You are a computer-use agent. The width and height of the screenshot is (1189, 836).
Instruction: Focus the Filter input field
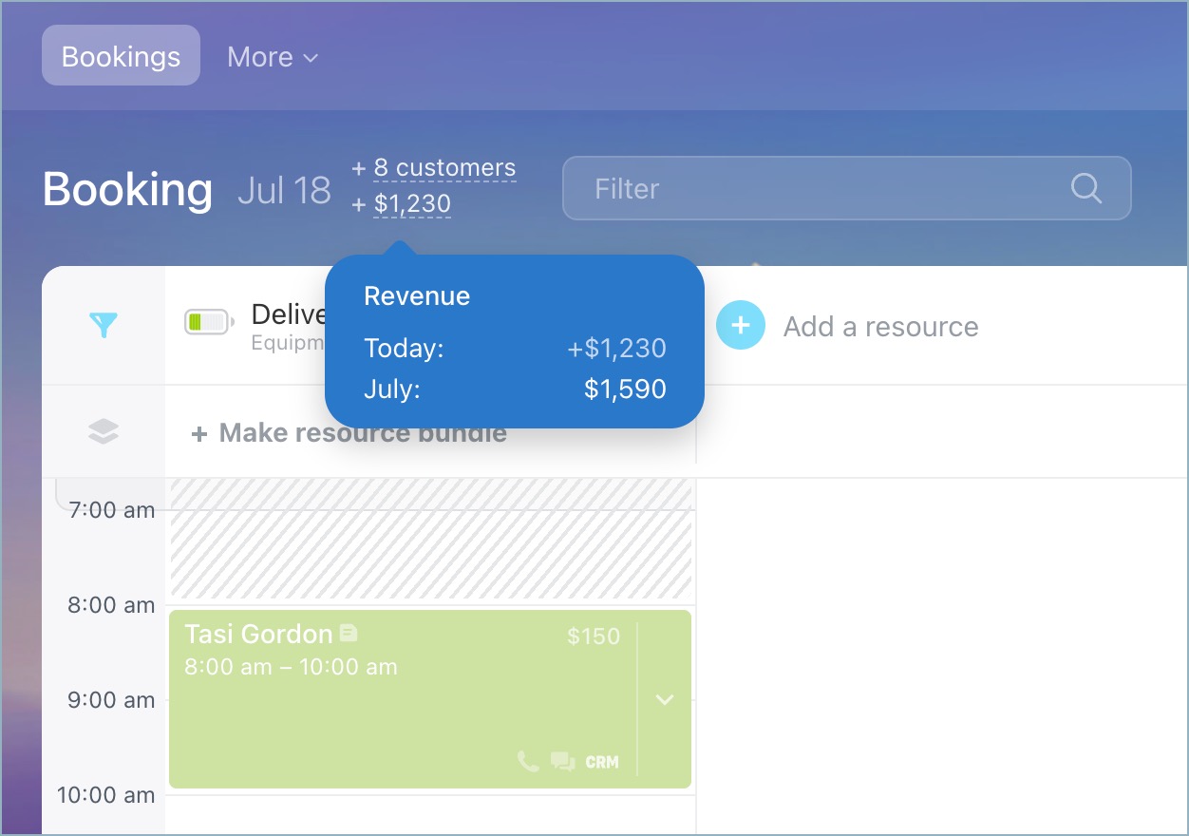[x=817, y=188]
